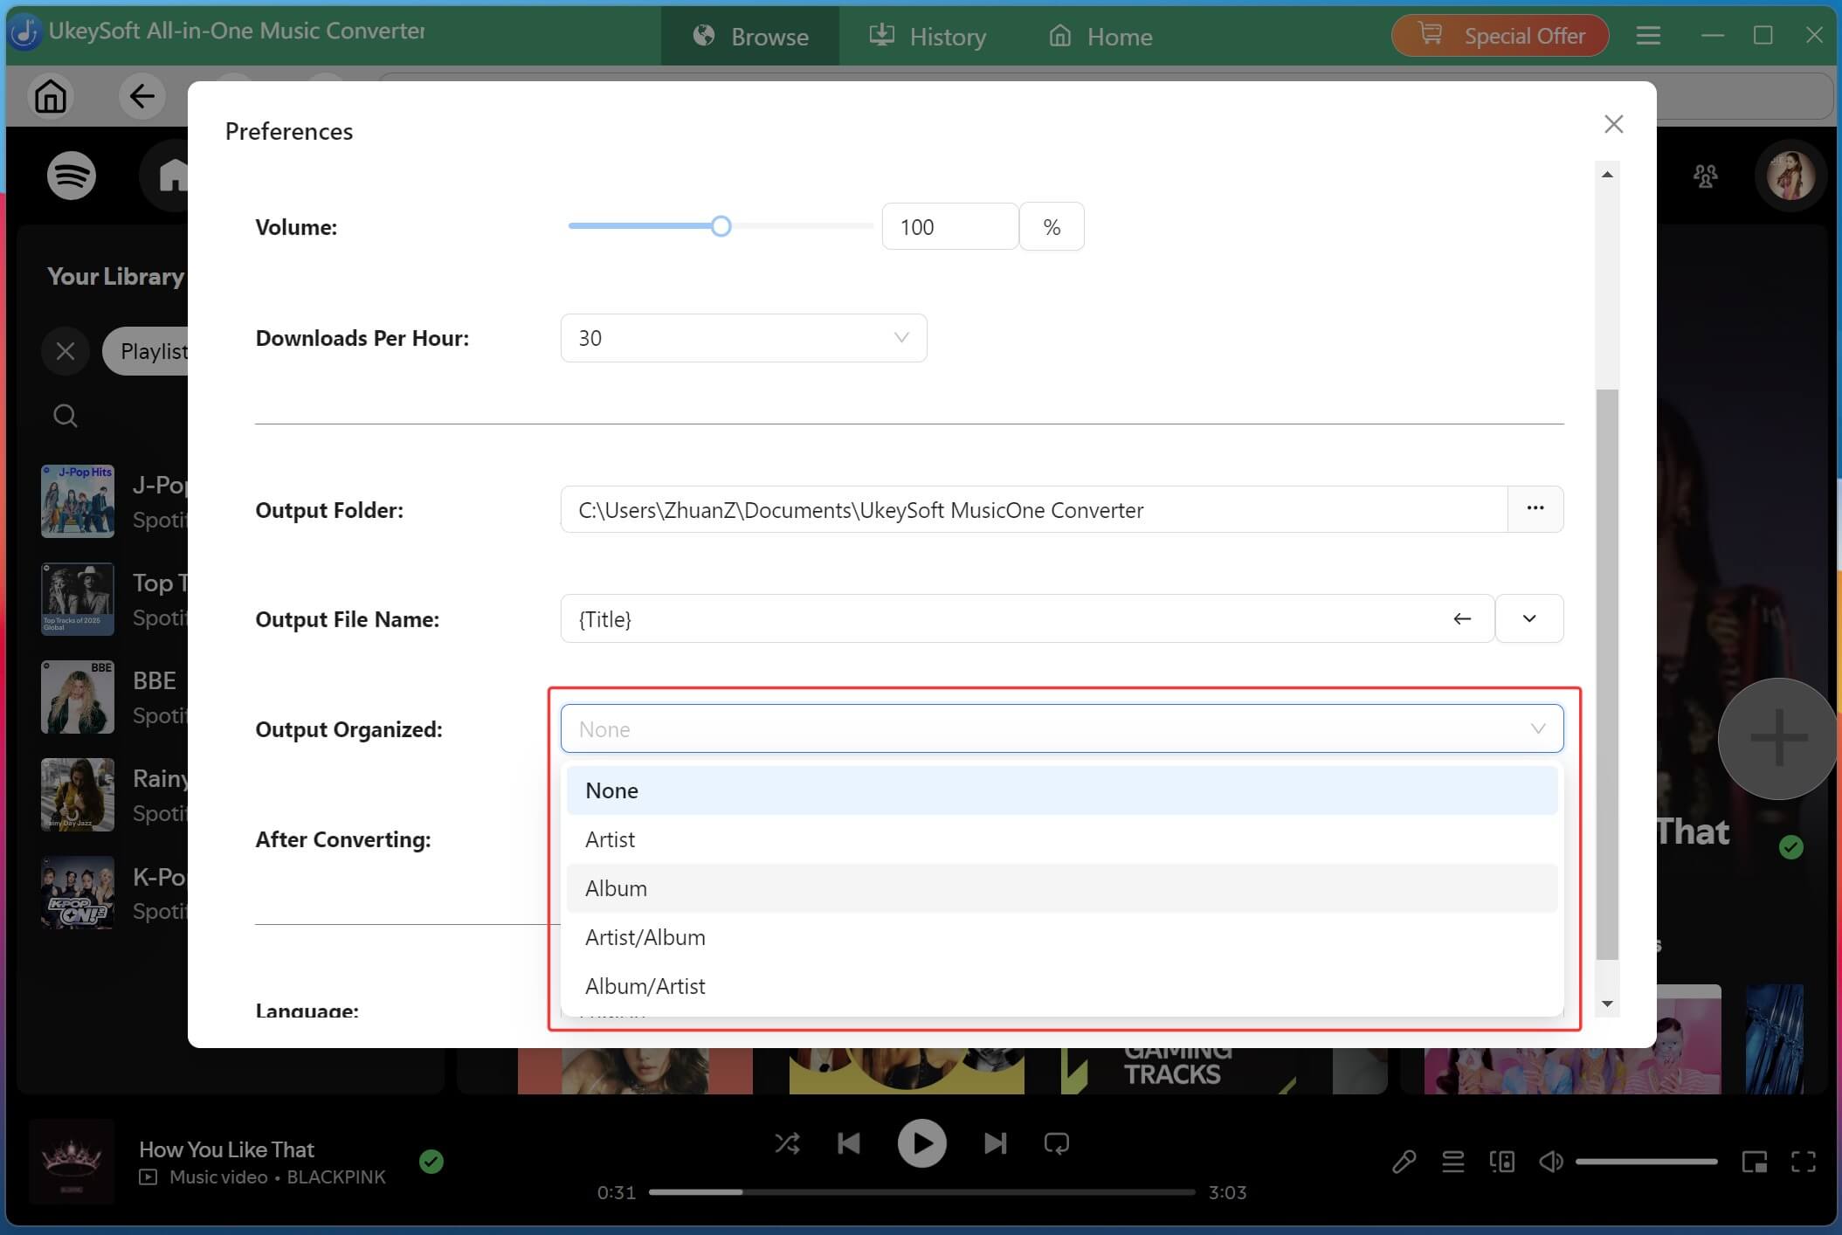Click the lyrics microphone icon
Viewport: 1842px width, 1235px height.
[x=1404, y=1161]
